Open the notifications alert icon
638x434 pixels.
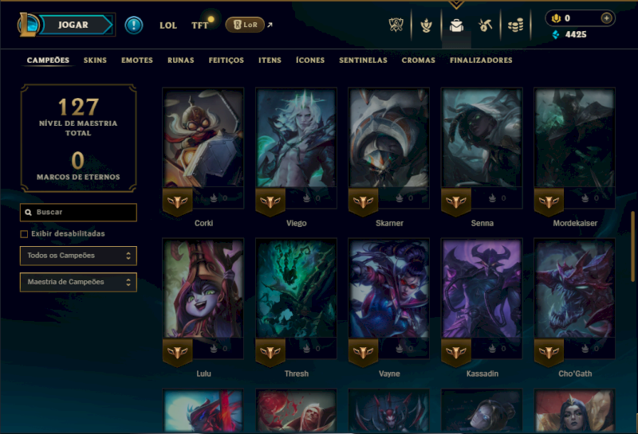point(133,25)
